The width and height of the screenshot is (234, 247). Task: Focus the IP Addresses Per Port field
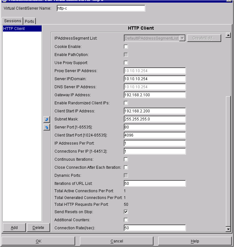tap(155, 143)
